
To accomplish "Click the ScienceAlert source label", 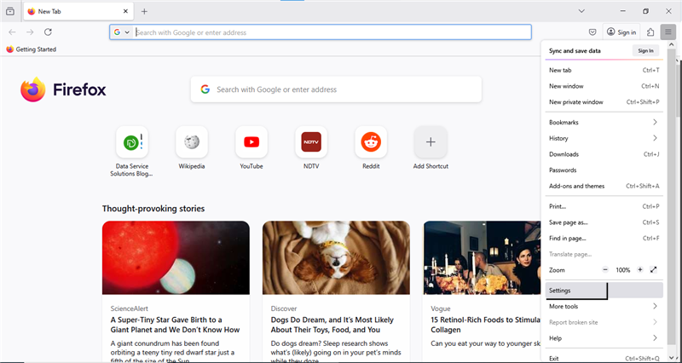I will [x=130, y=308].
